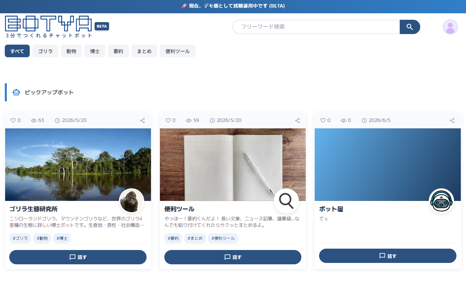The image size is (466, 297).
Task: Filter by the 便利ツール category tab
Action: pos(178,51)
